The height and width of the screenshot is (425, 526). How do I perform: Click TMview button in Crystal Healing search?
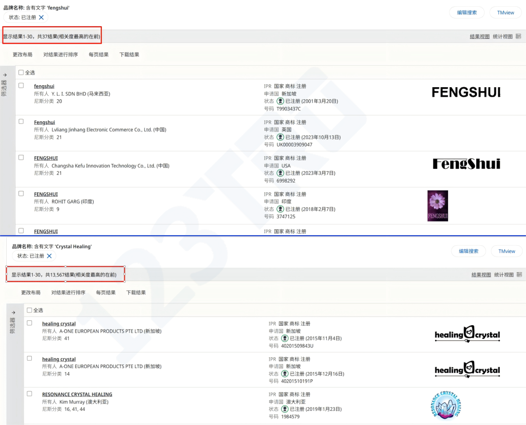tap(507, 251)
